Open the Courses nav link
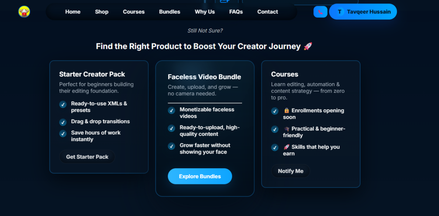The height and width of the screenshot is (216, 439). coord(134,12)
